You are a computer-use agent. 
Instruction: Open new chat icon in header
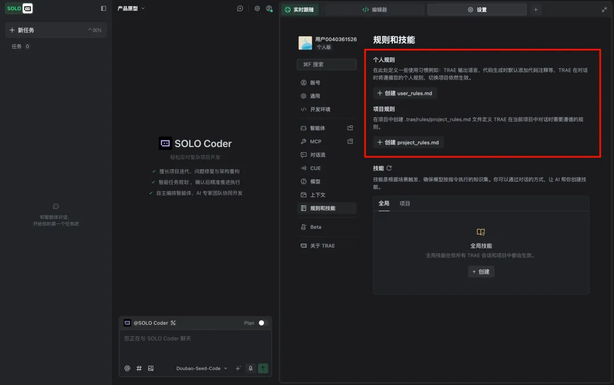tap(240, 9)
